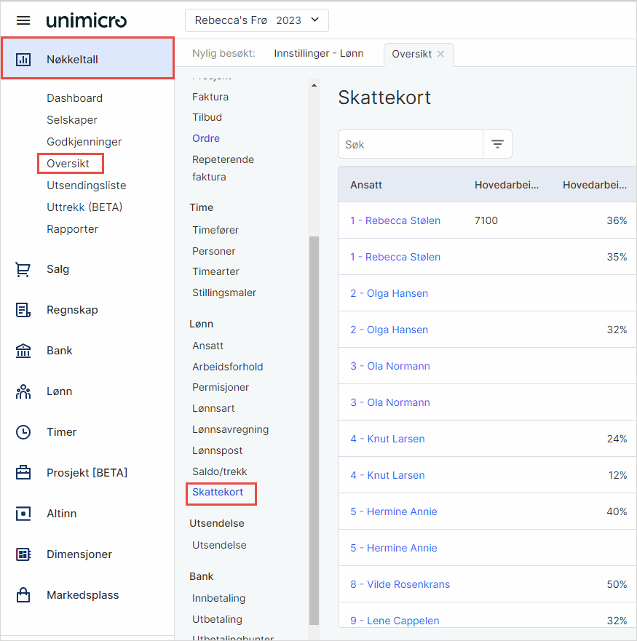Click the Søk search field

(x=411, y=144)
